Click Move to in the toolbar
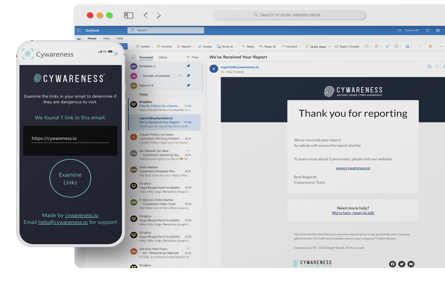Viewport: 445px width, 289px height. (225, 46)
